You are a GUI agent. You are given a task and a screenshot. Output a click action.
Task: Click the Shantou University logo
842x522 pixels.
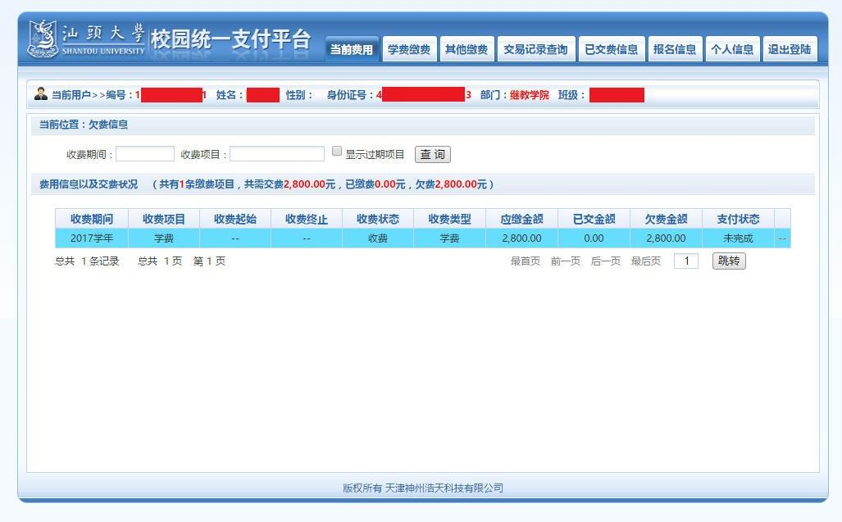tap(87, 39)
